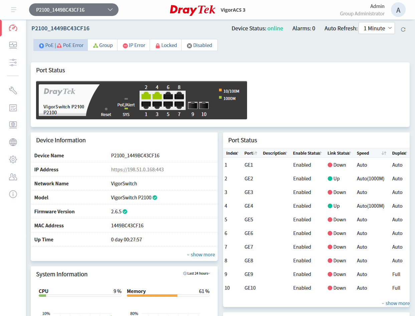Viewport: 415px width, 316px height.
Task: Open the Auto Refresh 1 Minute dropdown
Action: (377, 28)
